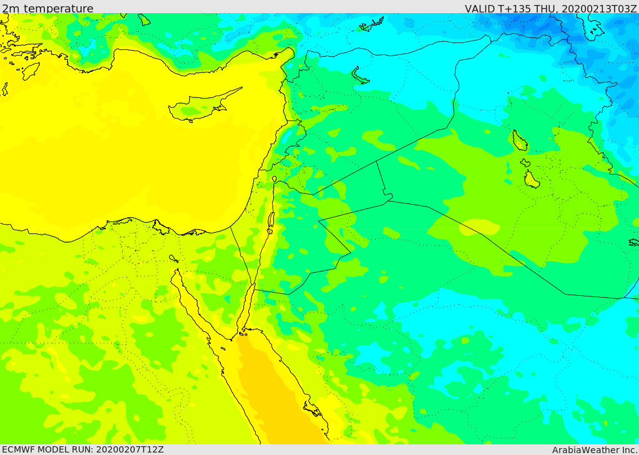Click the 'ECMWF MODEL RUN: 20200207T12Z' text

point(83,449)
